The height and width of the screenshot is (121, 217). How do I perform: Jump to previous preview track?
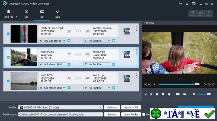pos(145,94)
